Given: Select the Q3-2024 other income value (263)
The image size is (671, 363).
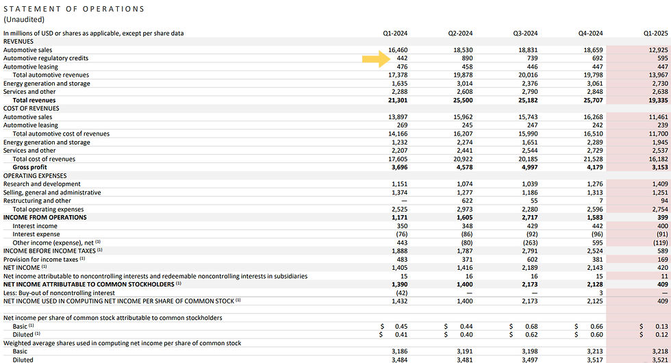Looking at the screenshot, I should pyautogui.click(x=531, y=242).
